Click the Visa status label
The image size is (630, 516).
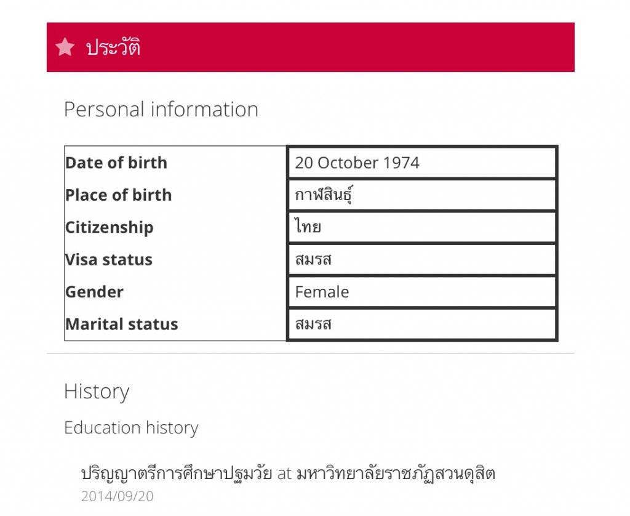tap(109, 259)
